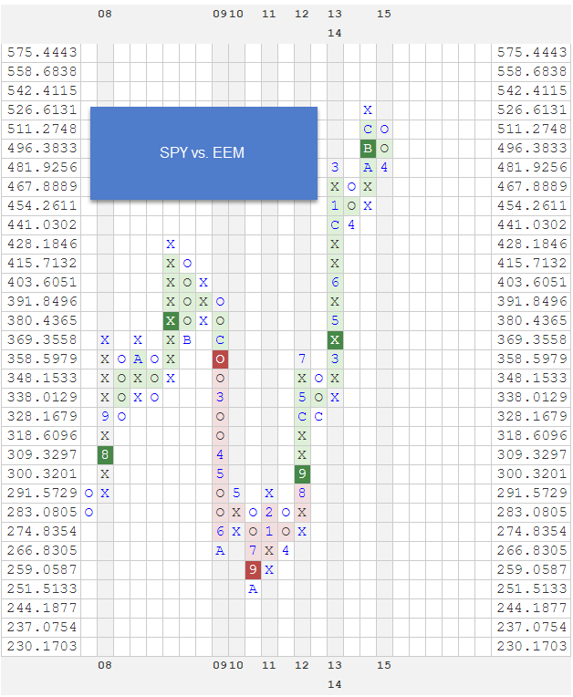Image resolution: width=573 pixels, height=697 pixels.
Task: Click the C in the 511.2748 row
Action: point(368,130)
